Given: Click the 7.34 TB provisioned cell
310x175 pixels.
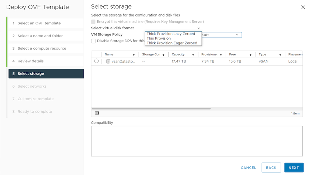Looking at the screenshot, I should pyautogui.click(x=208, y=61).
